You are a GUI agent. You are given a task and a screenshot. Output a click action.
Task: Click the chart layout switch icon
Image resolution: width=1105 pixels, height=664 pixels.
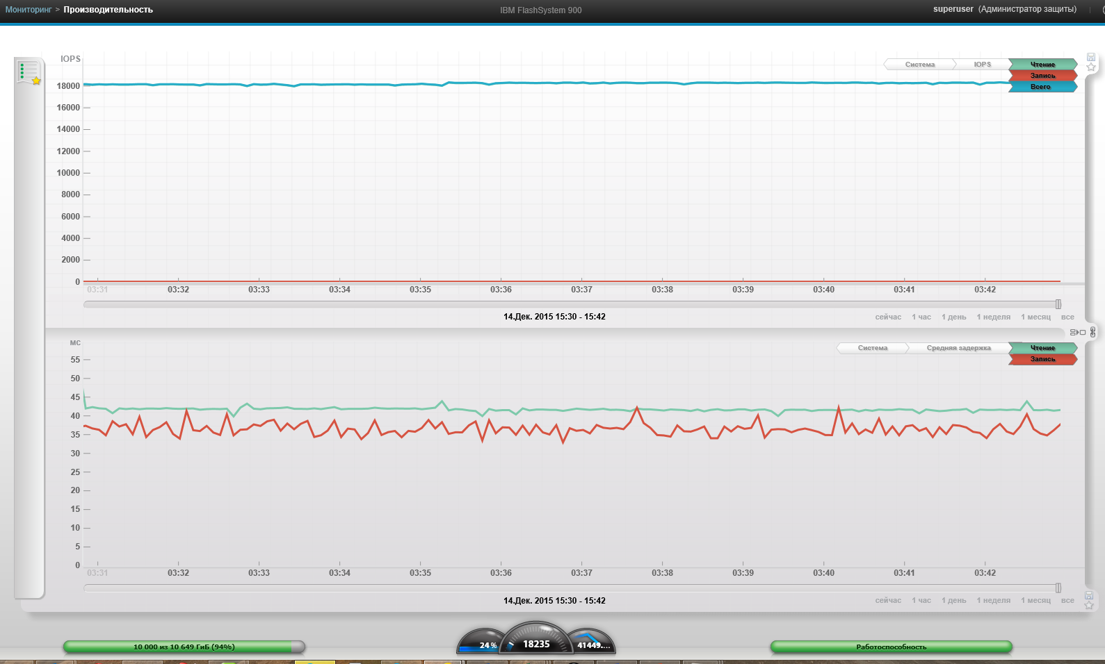(1077, 333)
